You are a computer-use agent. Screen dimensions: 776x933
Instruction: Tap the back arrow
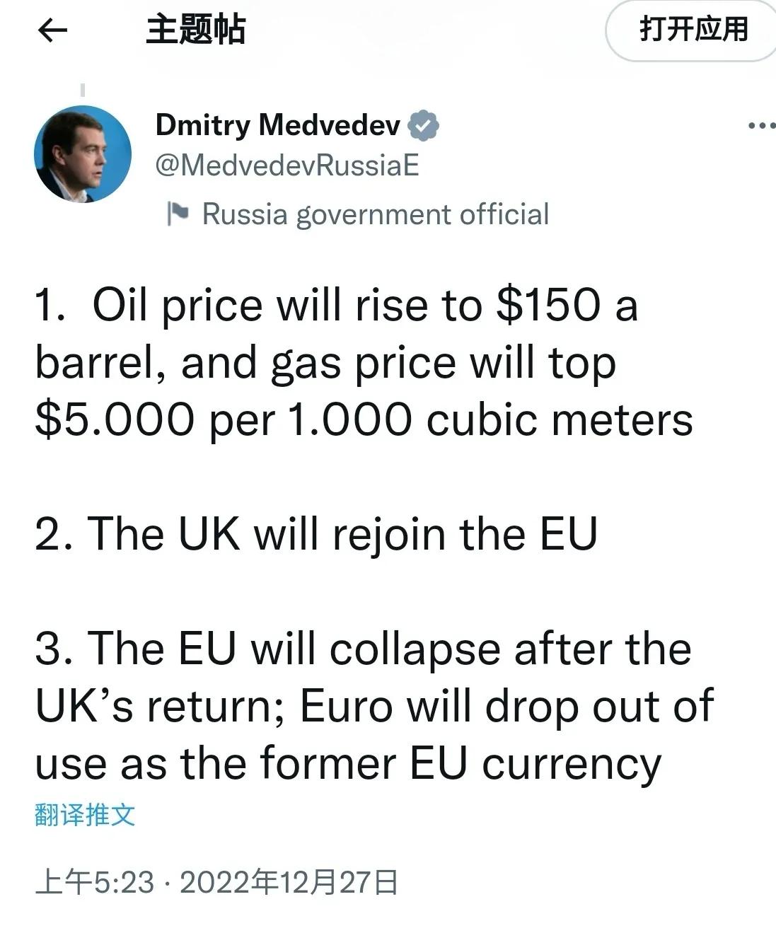point(52,30)
